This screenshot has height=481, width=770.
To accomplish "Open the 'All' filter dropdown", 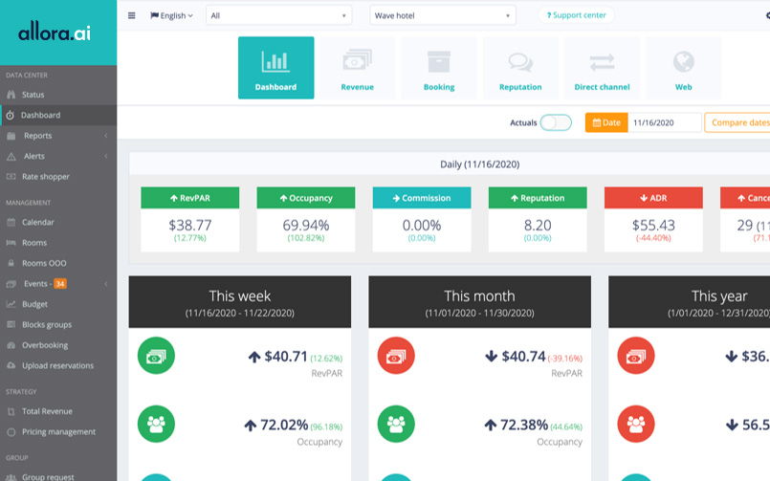I will pyautogui.click(x=278, y=15).
